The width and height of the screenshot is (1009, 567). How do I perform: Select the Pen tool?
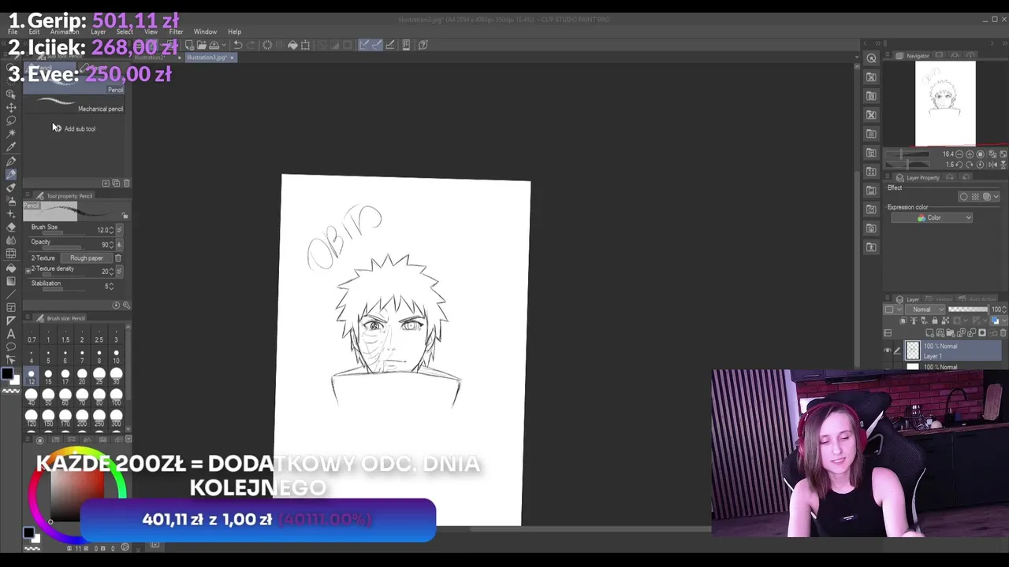coord(11,161)
